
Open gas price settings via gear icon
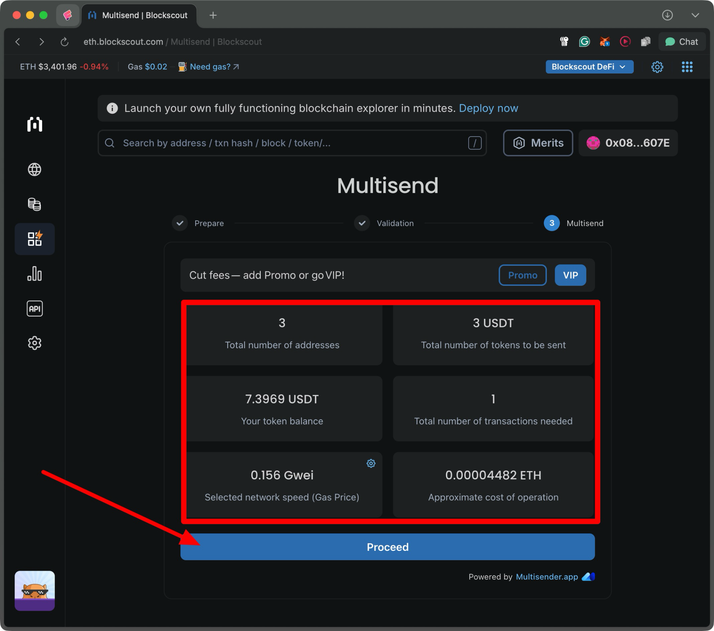tap(371, 463)
